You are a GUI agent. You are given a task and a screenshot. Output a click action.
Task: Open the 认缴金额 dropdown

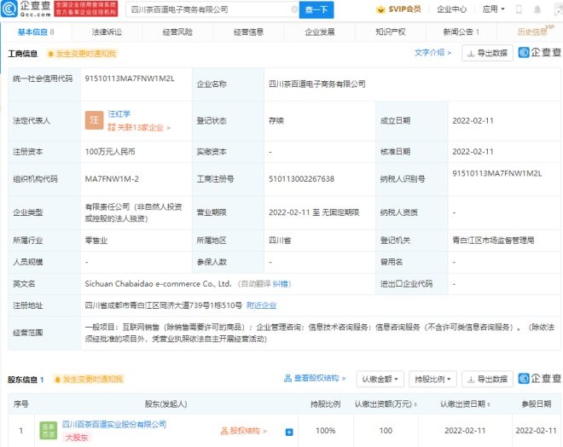[x=380, y=378]
